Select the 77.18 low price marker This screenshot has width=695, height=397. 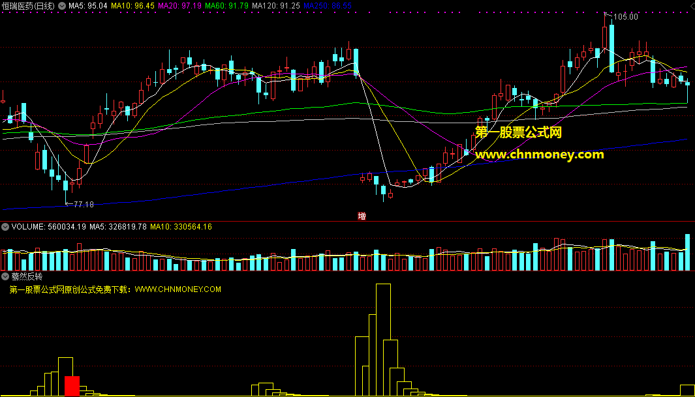84,205
